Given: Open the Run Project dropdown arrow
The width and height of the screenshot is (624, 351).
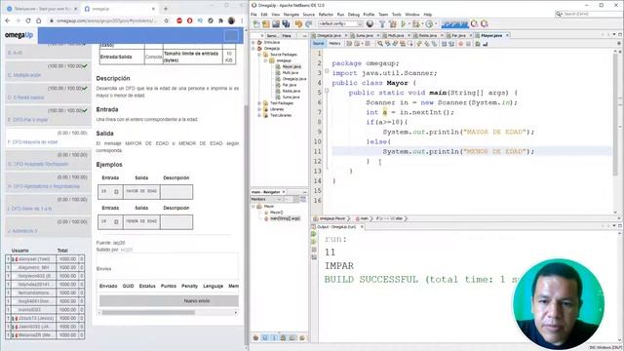Looking at the screenshot, I should pyautogui.click(x=409, y=24).
